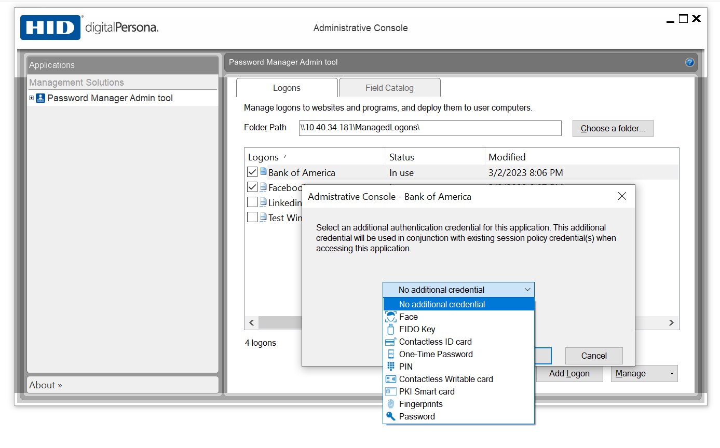This screenshot has height=448, width=720.
Task: Switch to the Field Catalog tab
Action: pyautogui.click(x=389, y=88)
